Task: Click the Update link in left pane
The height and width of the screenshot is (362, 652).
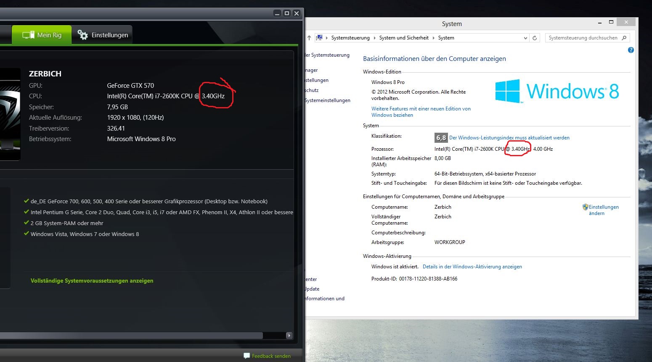Action: 312,289
